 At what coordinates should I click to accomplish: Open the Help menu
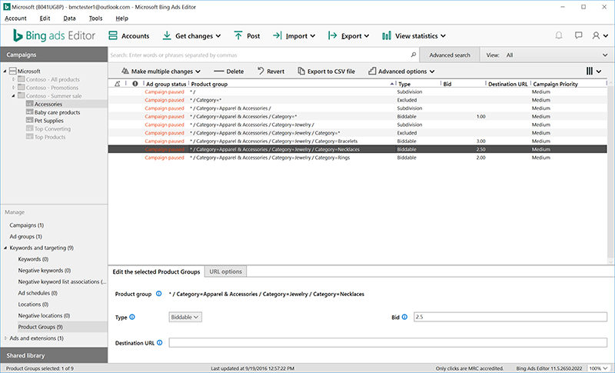(x=121, y=18)
